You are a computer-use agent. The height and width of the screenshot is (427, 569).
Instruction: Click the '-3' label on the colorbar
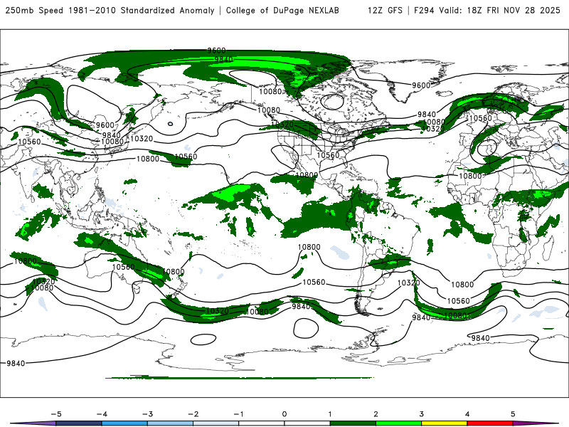pyautogui.click(x=147, y=414)
